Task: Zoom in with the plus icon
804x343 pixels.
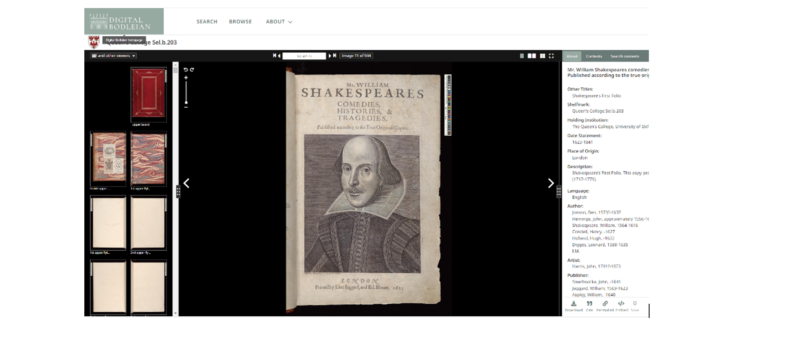Action: click(x=186, y=78)
